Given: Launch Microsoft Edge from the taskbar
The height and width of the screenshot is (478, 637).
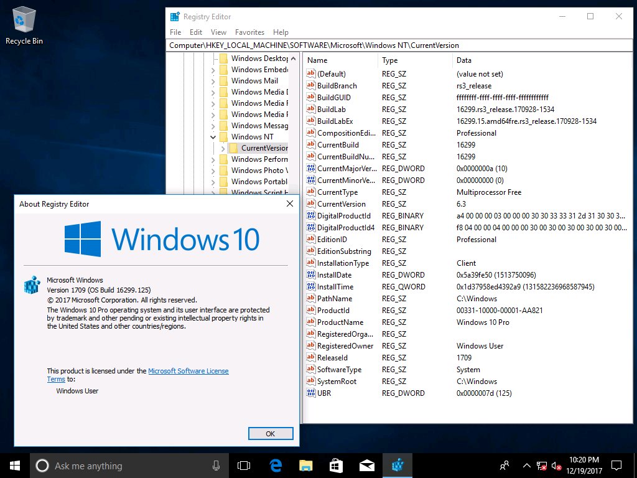Looking at the screenshot, I should pyautogui.click(x=276, y=466).
